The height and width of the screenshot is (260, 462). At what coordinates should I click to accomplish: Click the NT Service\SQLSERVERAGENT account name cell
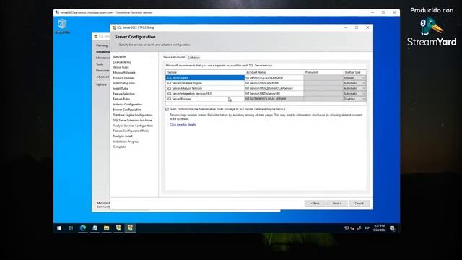(274, 78)
